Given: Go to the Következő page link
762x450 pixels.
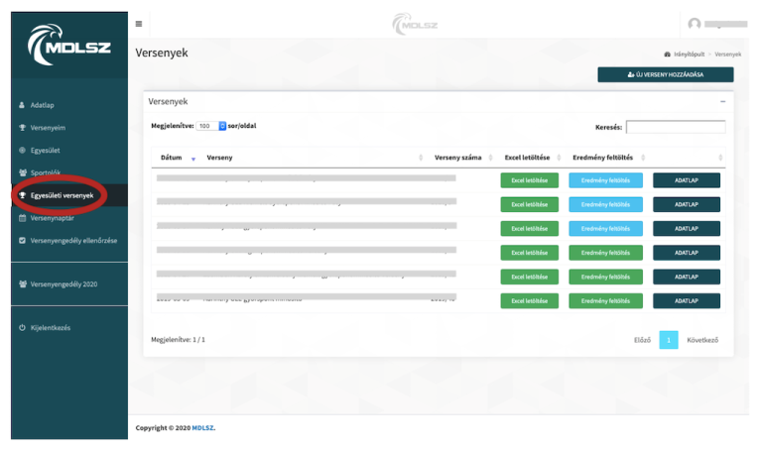Looking at the screenshot, I should point(702,340).
